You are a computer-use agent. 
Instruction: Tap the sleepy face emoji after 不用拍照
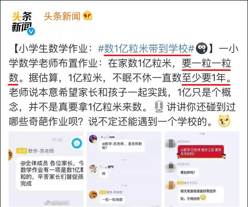pos(203,198)
